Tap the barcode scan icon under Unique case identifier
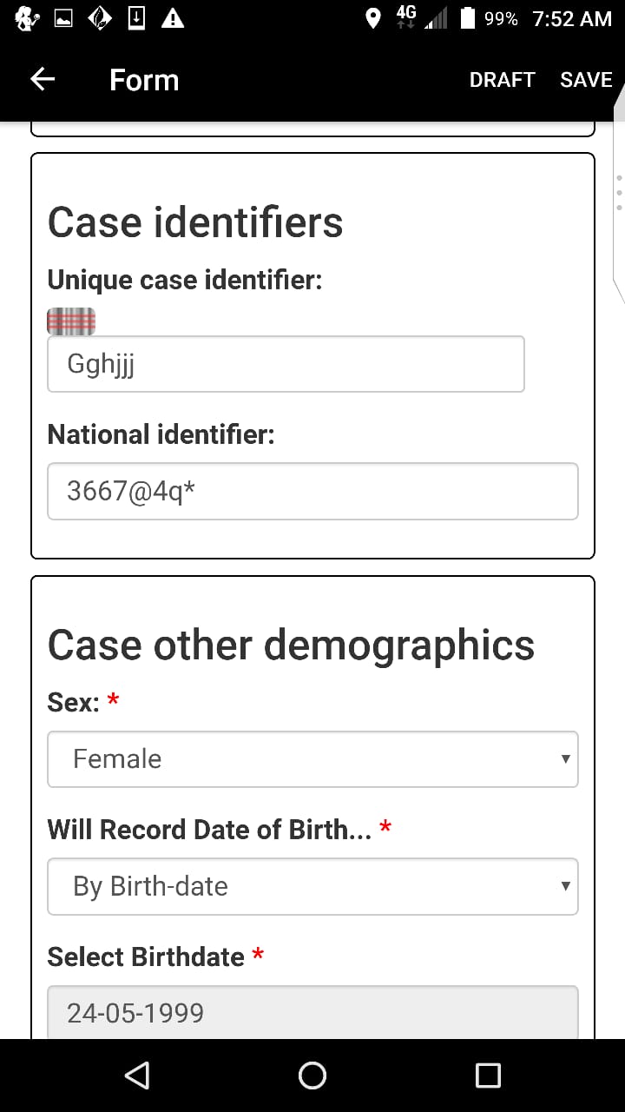625x1112 pixels. point(71,321)
